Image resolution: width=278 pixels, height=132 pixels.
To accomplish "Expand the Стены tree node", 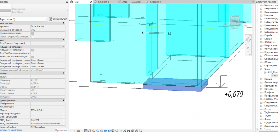I will click(x=261, y=109).
